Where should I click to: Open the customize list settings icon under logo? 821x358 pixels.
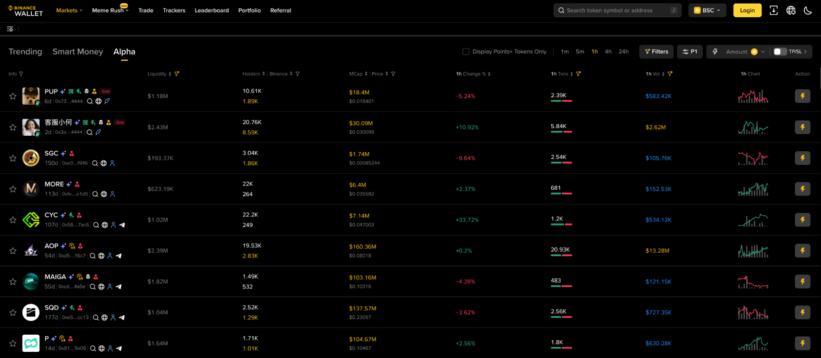click(10, 29)
